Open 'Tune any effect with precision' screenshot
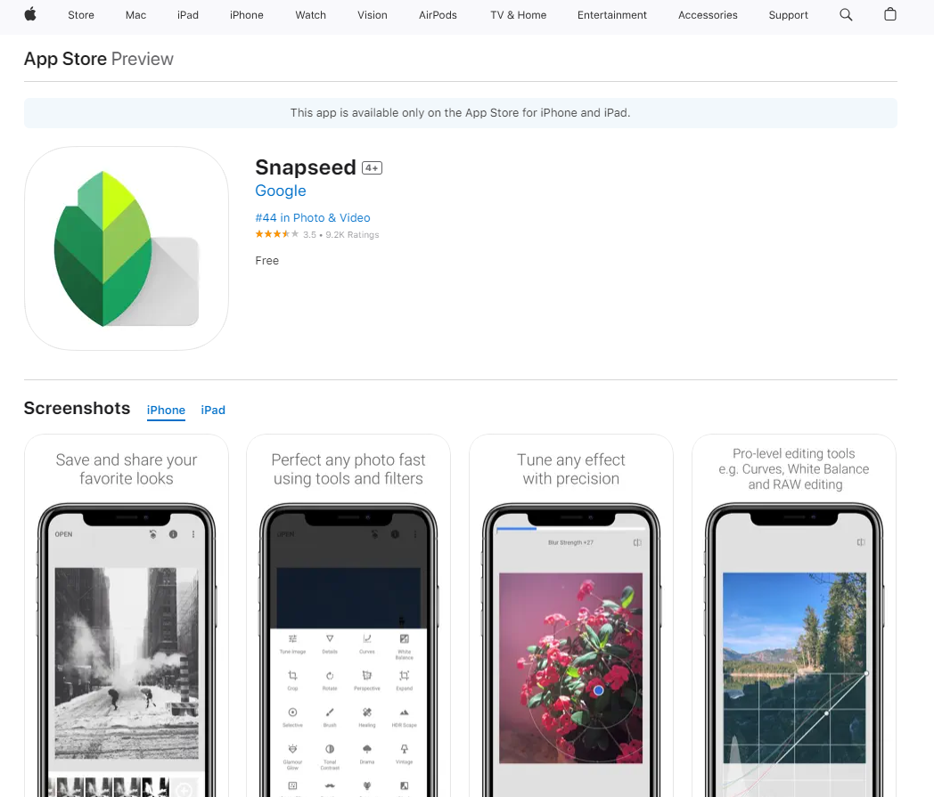The width and height of the screenshot is (934, 797). (x=571, y=615)
